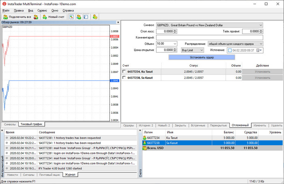Click the 'Новый счет' new account icon
Viewport: 284px width, 184px height.
pyautogui.click(x=45, y=17)
